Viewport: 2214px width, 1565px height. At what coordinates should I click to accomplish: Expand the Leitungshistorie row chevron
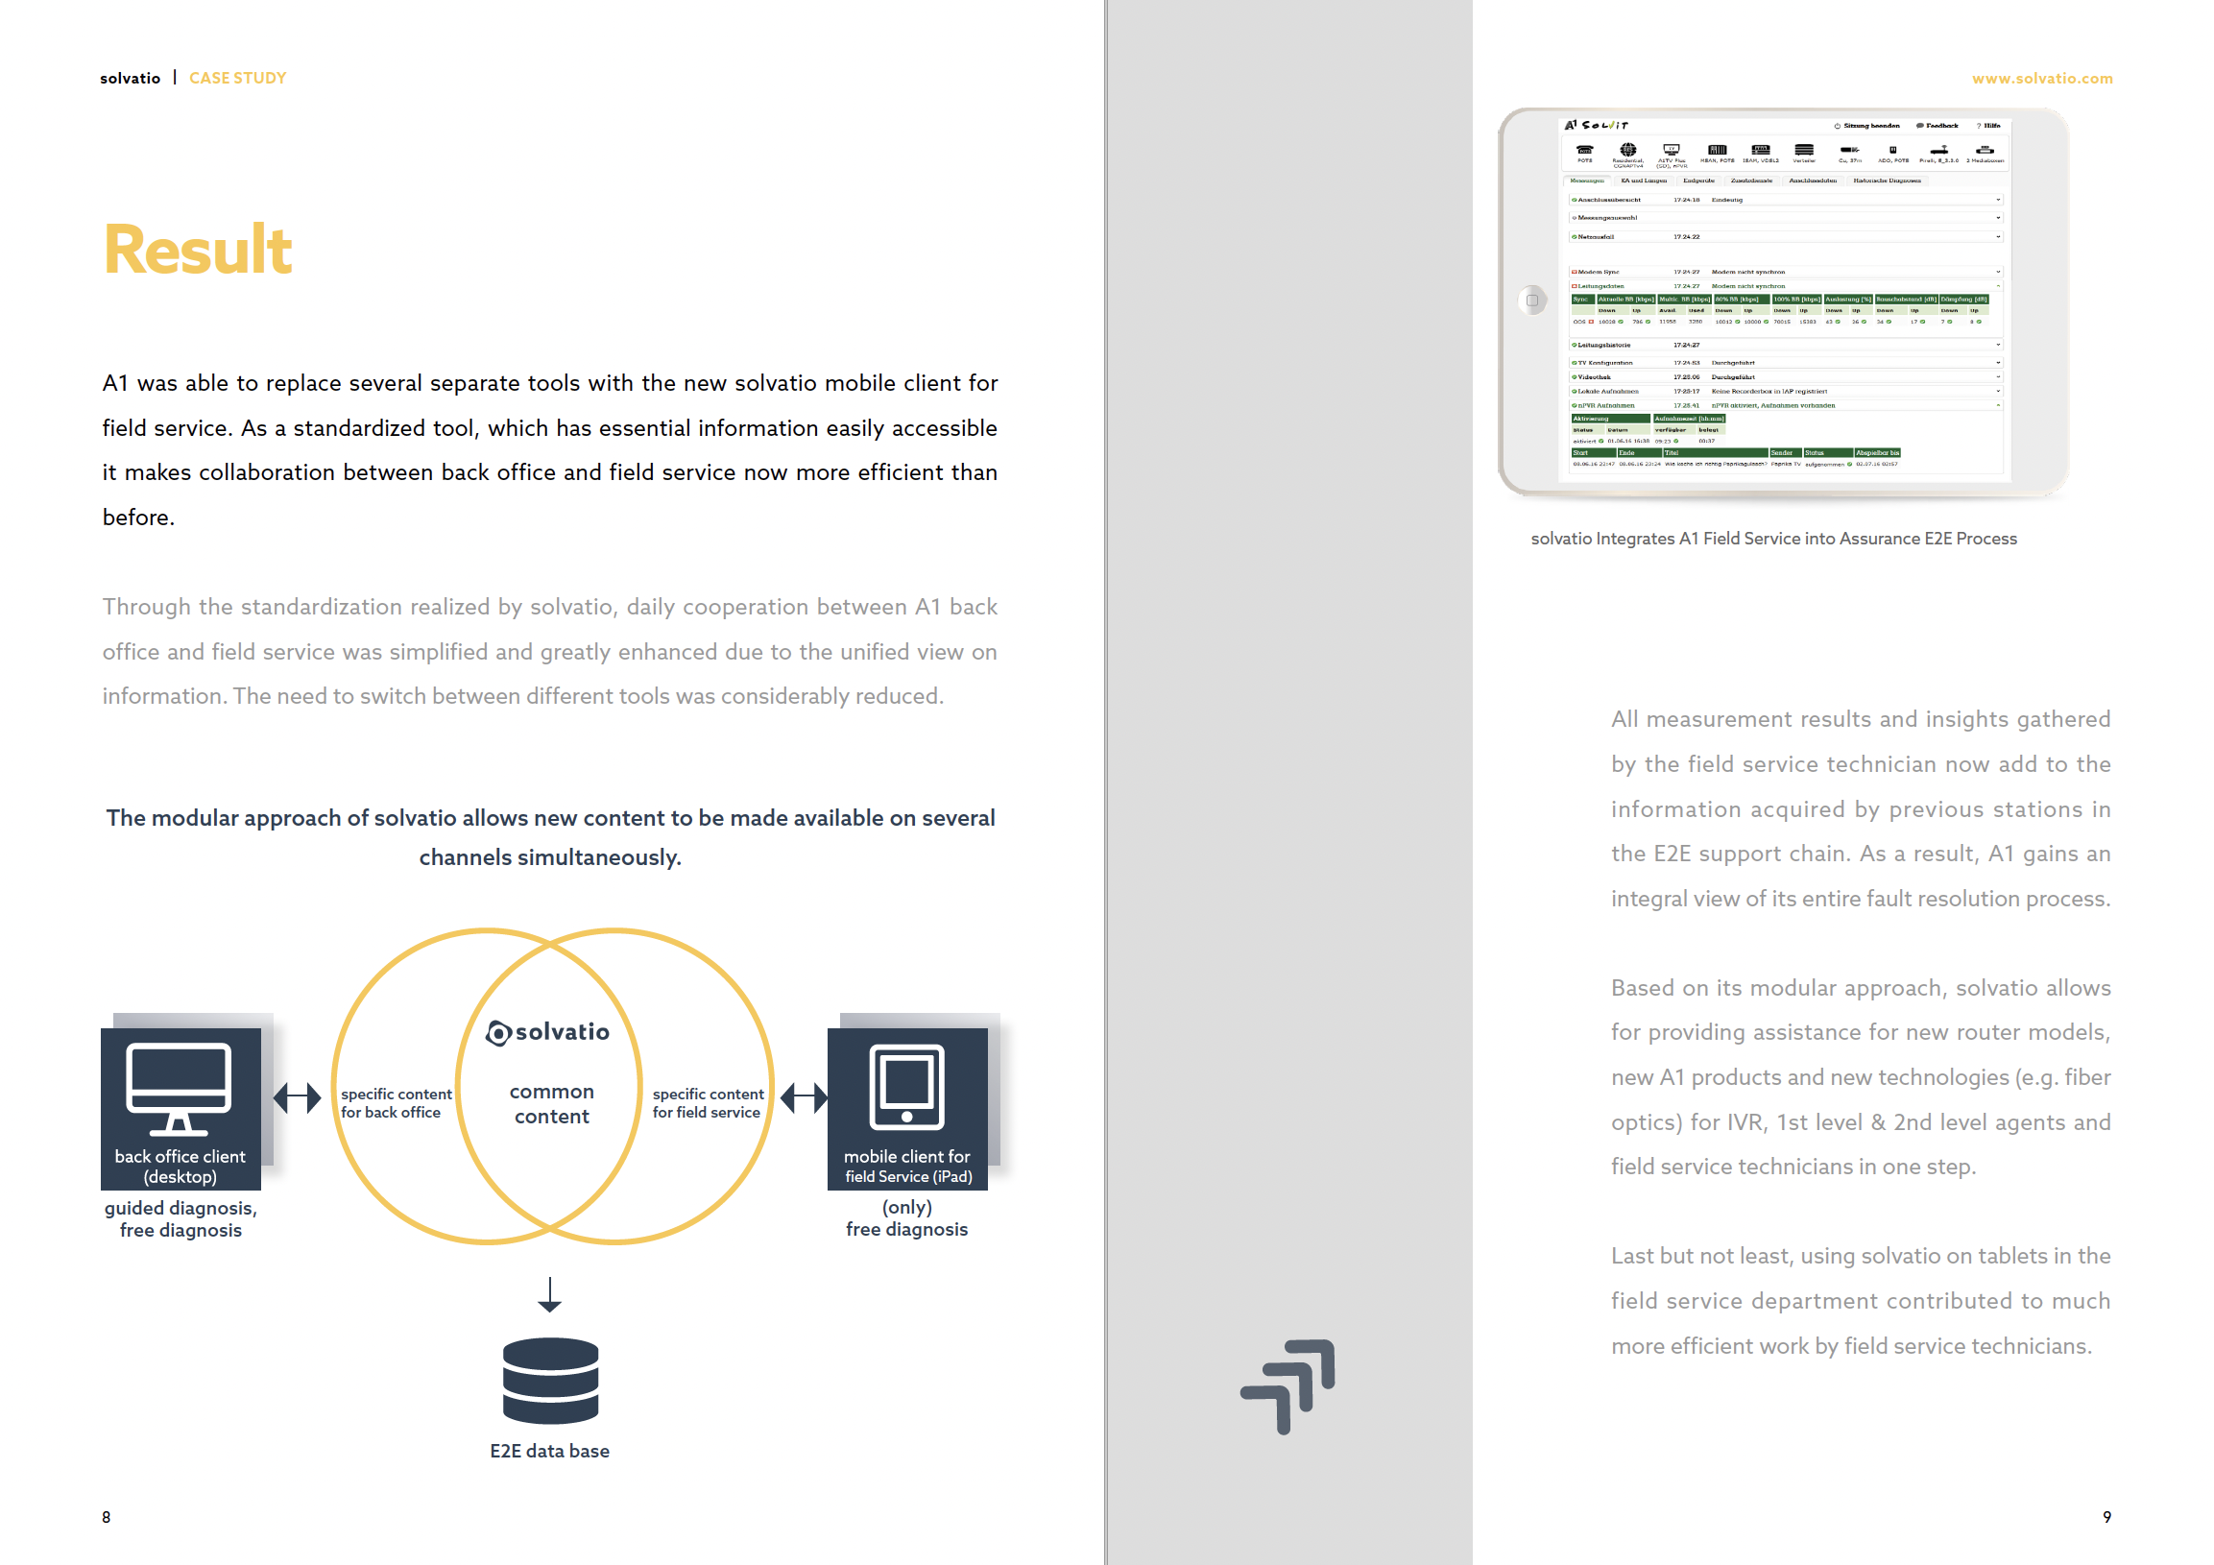(1998, 345)
